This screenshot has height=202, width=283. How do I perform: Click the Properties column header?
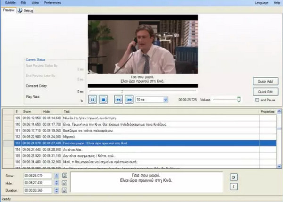point(267,112)
